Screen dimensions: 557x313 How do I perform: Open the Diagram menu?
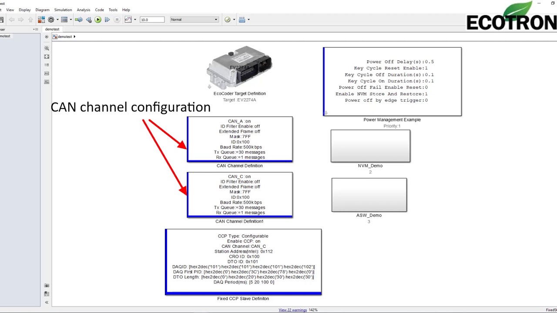coord(42,10)
